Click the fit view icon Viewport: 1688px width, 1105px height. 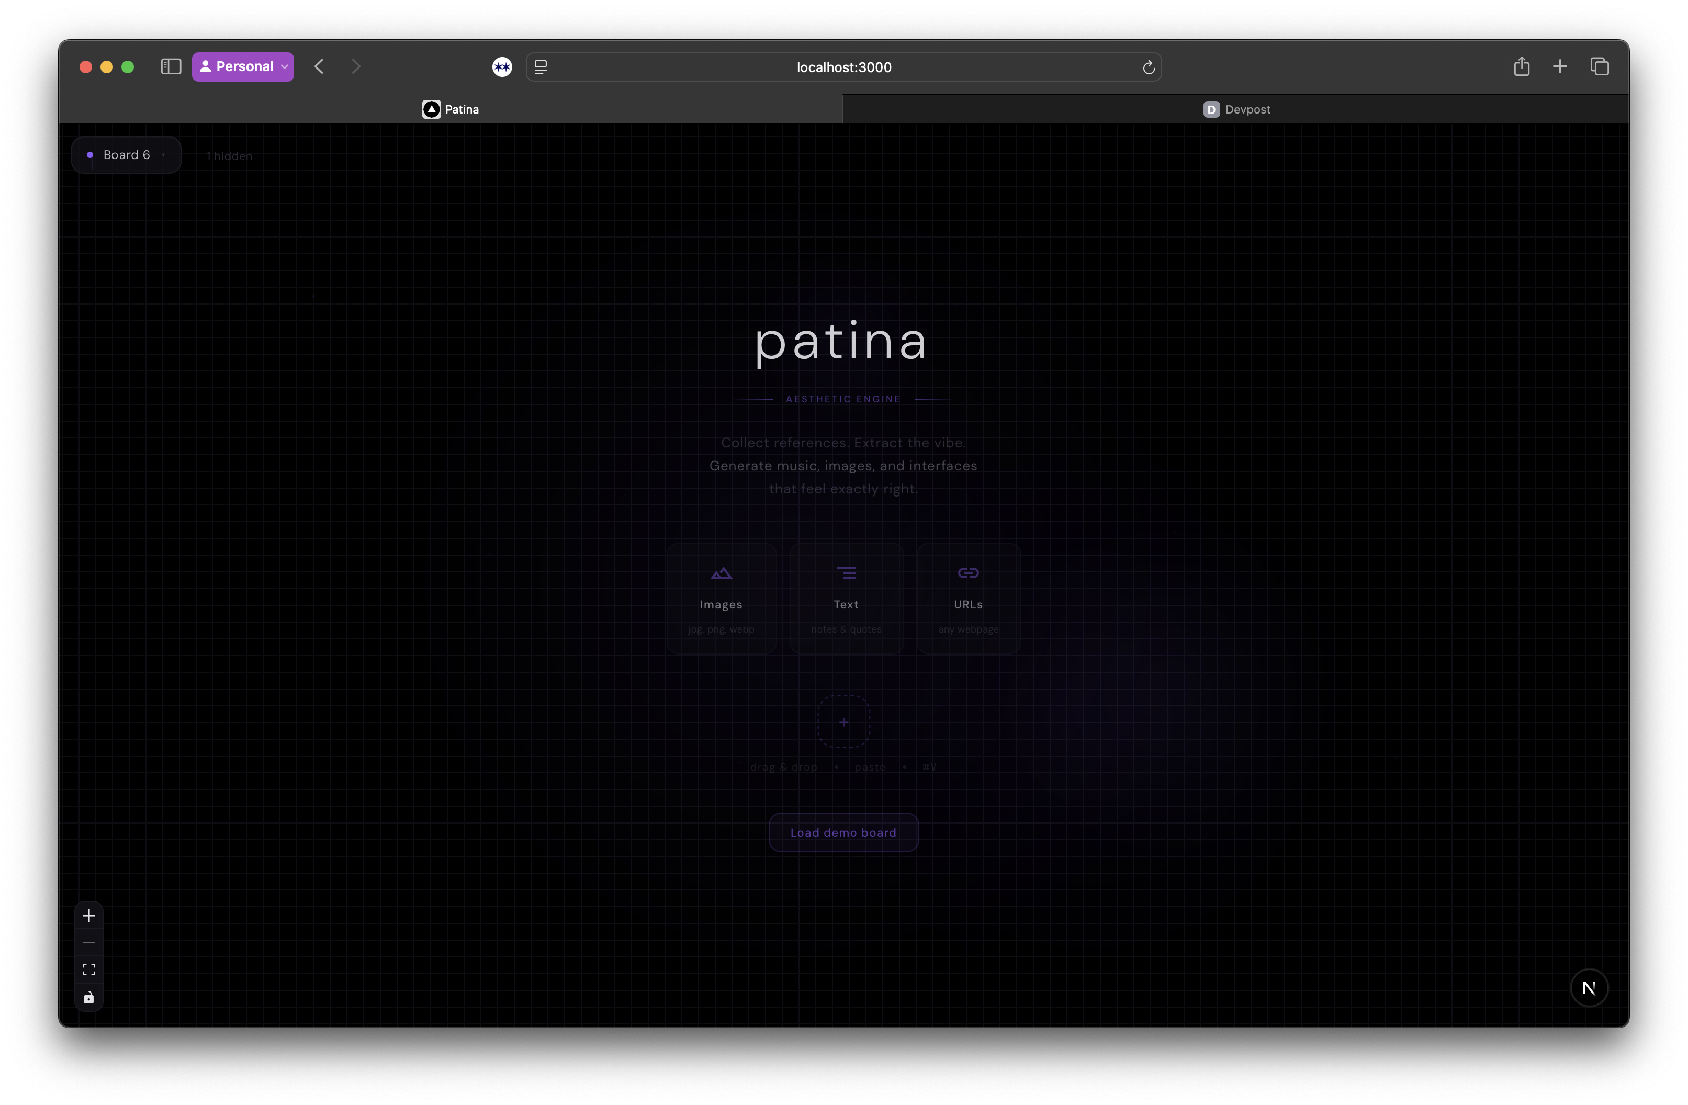[x=88, y=969]
